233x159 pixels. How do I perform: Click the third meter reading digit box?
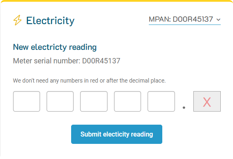point(94,101)
